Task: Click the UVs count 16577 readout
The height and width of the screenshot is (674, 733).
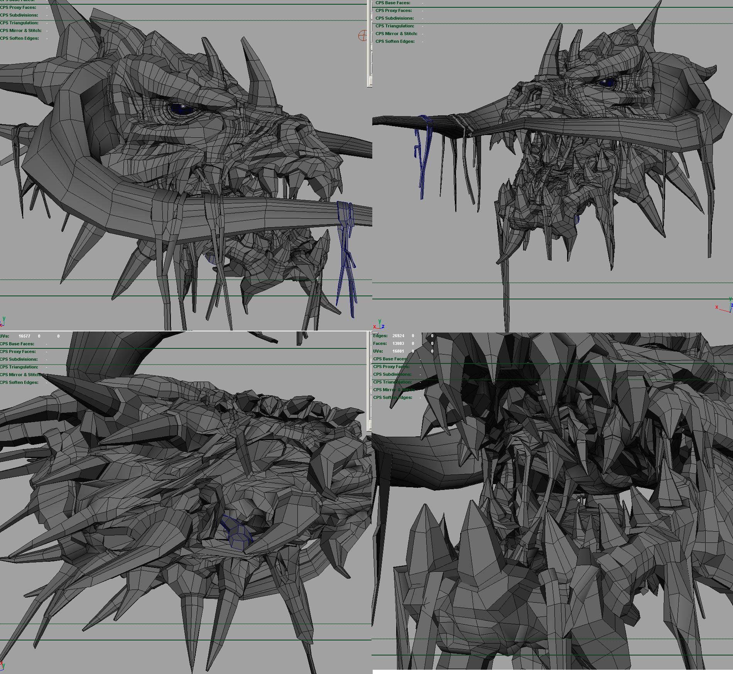Action: click(24, 336)
